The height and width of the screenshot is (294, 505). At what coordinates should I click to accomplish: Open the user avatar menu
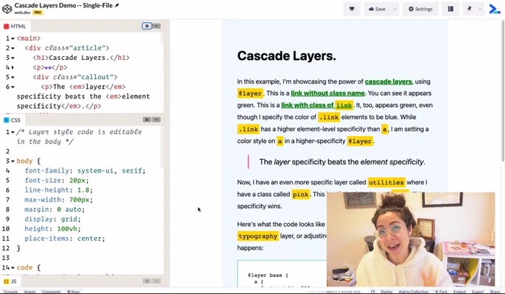[495, 9]
